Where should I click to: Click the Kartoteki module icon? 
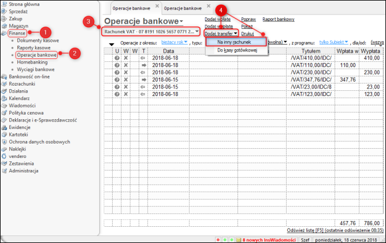point(4,135)
